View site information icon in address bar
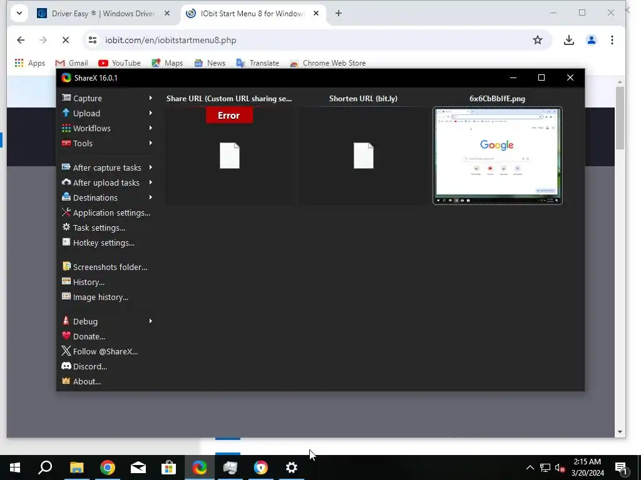 pyautogui.click(x=93, y=40)
